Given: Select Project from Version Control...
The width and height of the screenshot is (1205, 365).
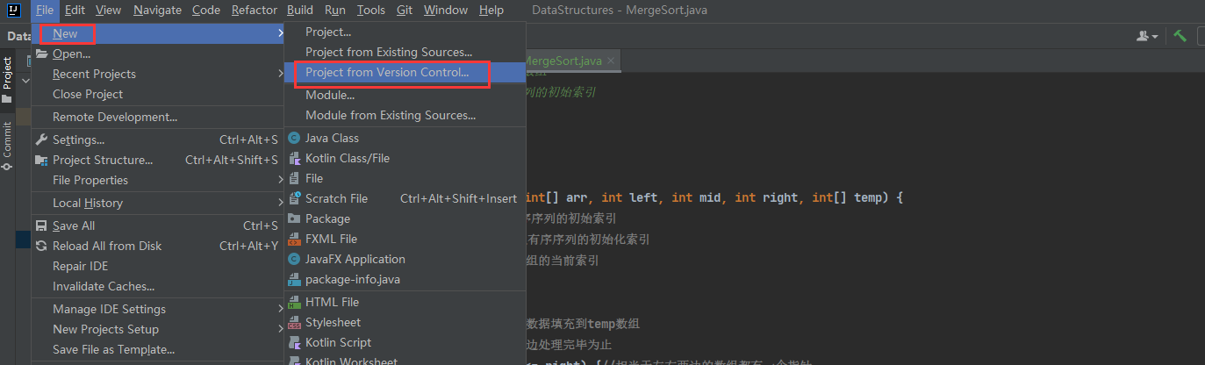Looking at the screenshot, I should click(x=387, y=73).
